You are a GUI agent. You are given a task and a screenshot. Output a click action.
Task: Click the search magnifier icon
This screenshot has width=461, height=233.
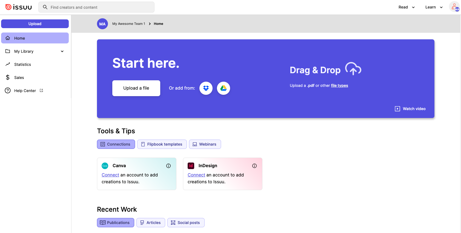pyautogui.click(x=45, y=7)
